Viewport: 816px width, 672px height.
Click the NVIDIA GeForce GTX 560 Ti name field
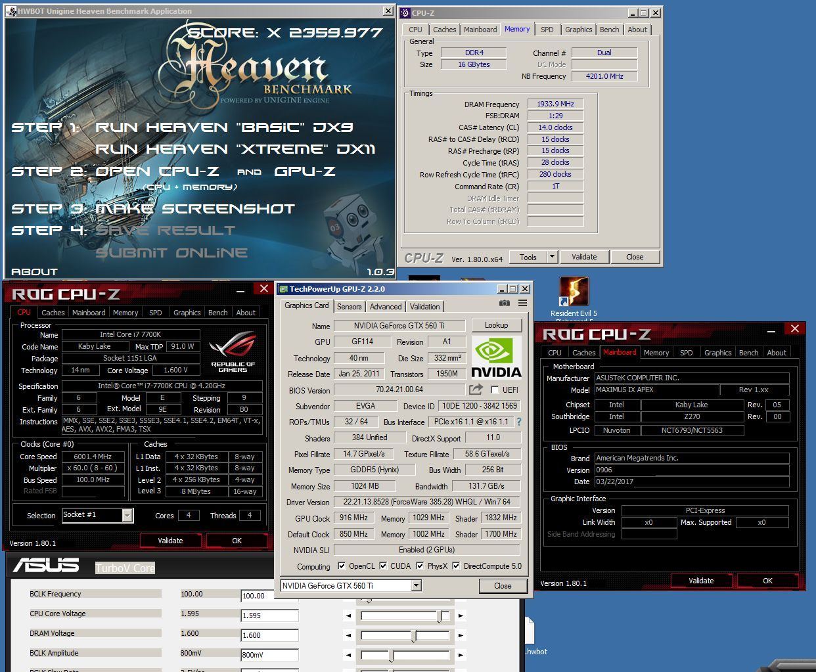(x=399, y=326)
